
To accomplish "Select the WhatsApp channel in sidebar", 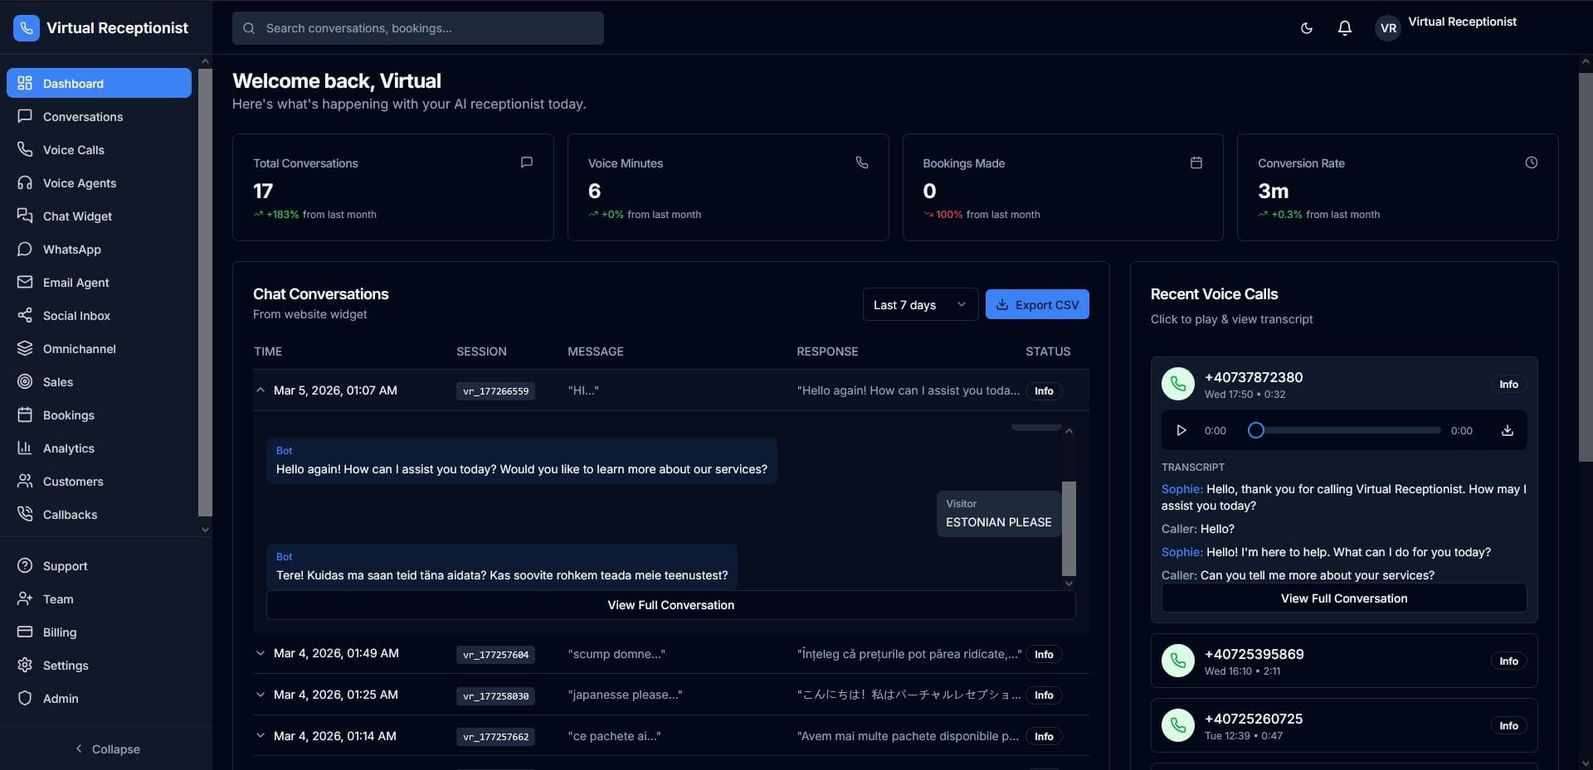I will pos(71,249).
